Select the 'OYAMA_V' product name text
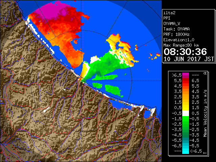The image size is (216, 162). coord(172,24)
